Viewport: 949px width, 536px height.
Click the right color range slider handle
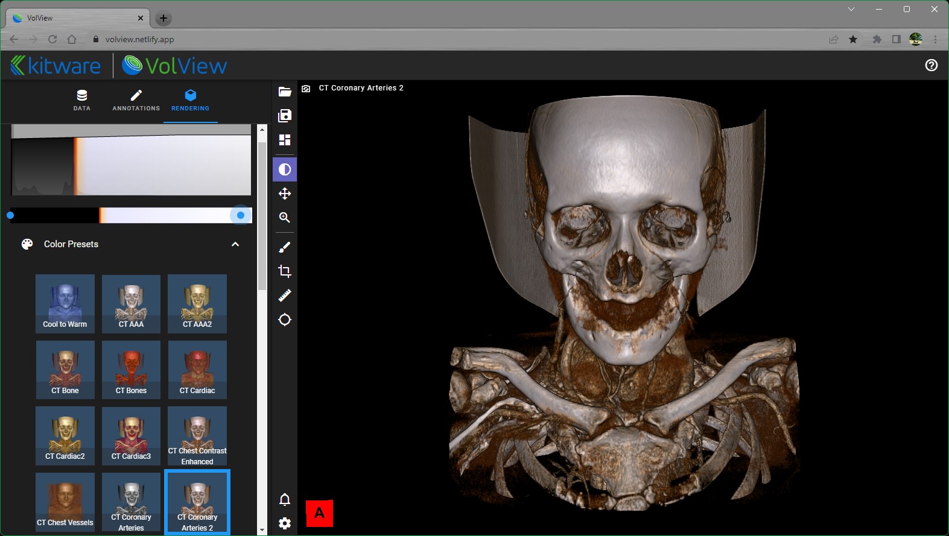pos(241,215)
